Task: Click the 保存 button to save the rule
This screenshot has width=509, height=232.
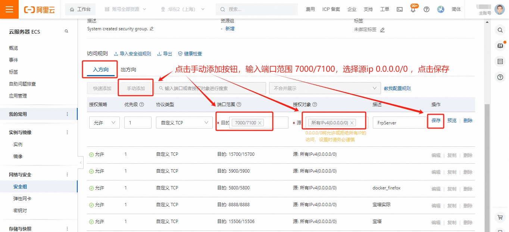Action: [x=435, y=121]
